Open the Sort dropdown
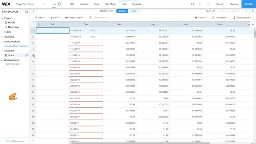 coord(55,18)
